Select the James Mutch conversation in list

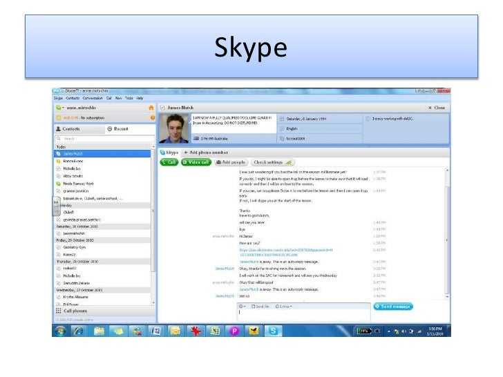click(x=102, y=153)
